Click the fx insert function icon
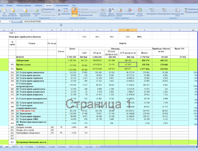This screenshot has height=151, width=198. [21, 22]
